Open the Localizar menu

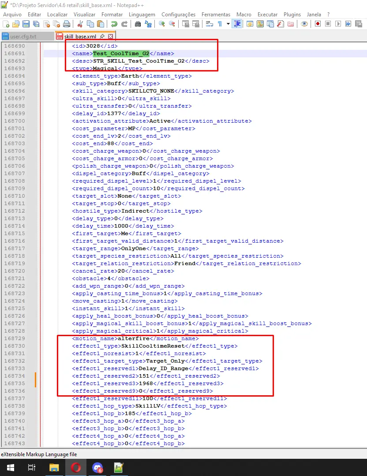point(57,14)
